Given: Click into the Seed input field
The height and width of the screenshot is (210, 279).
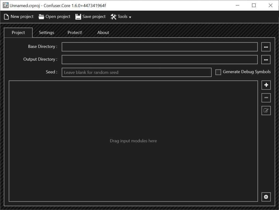Looking at the screenshot, I should point(137,72).
